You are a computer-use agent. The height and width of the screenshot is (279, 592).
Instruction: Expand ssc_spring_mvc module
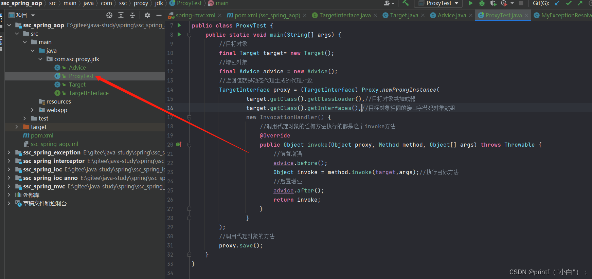point(9,186)
